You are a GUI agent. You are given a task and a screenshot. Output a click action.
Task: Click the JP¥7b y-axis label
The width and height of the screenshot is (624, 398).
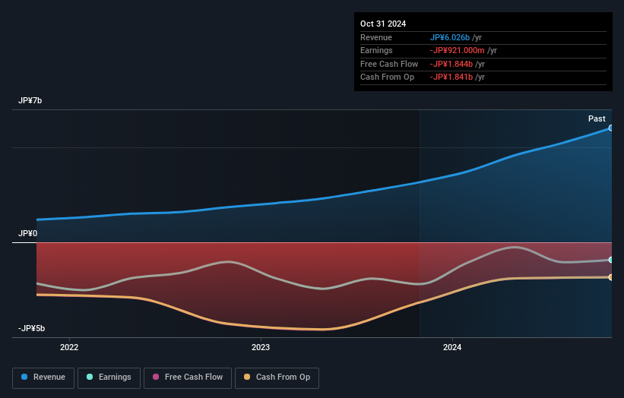(x=30, y=100)
